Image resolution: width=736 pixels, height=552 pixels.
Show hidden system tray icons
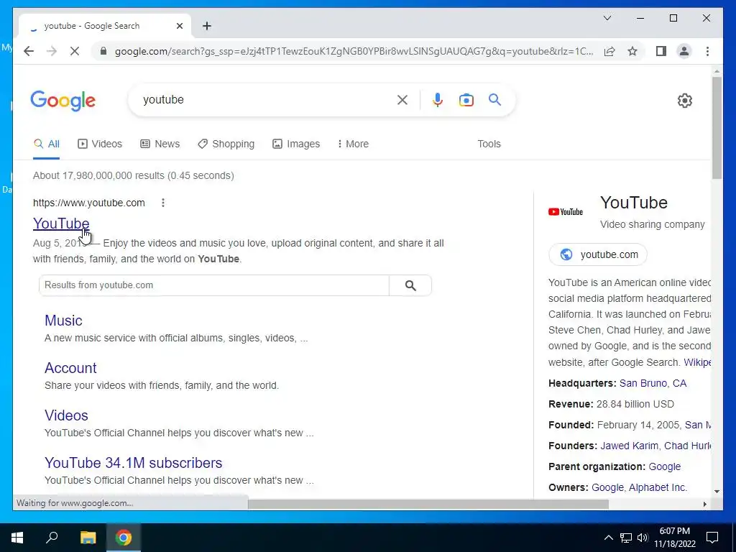click(x=608, y=538)
